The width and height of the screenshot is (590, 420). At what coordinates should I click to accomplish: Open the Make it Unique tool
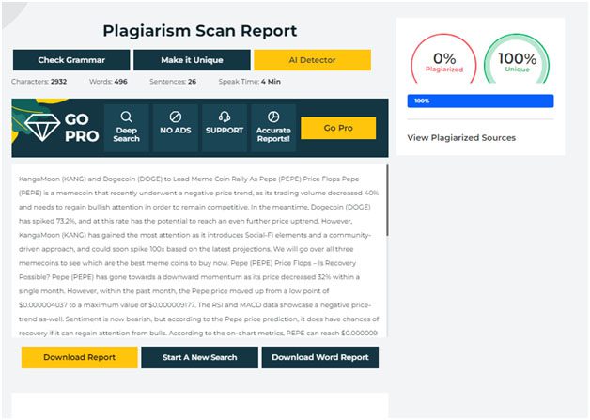pos(192,60)
